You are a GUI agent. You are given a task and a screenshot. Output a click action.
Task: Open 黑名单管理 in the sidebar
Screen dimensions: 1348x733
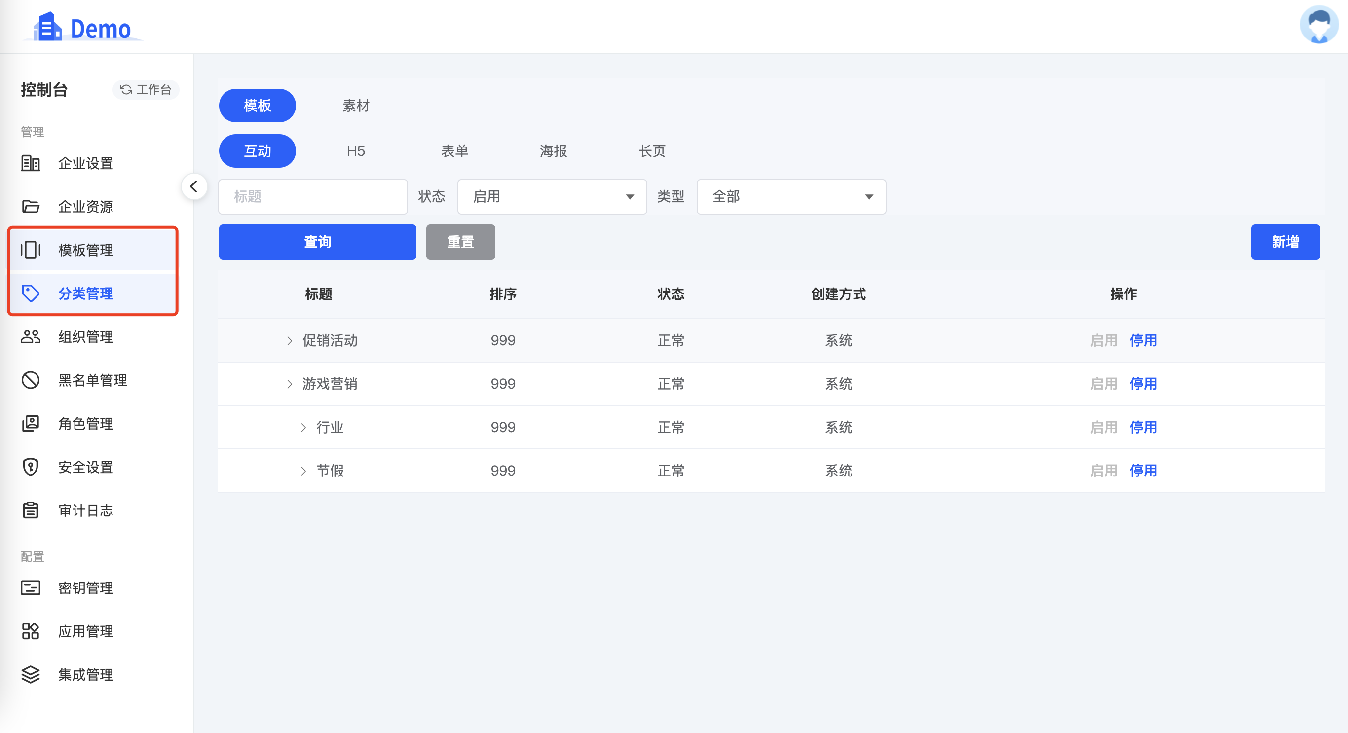pos(93,380)
